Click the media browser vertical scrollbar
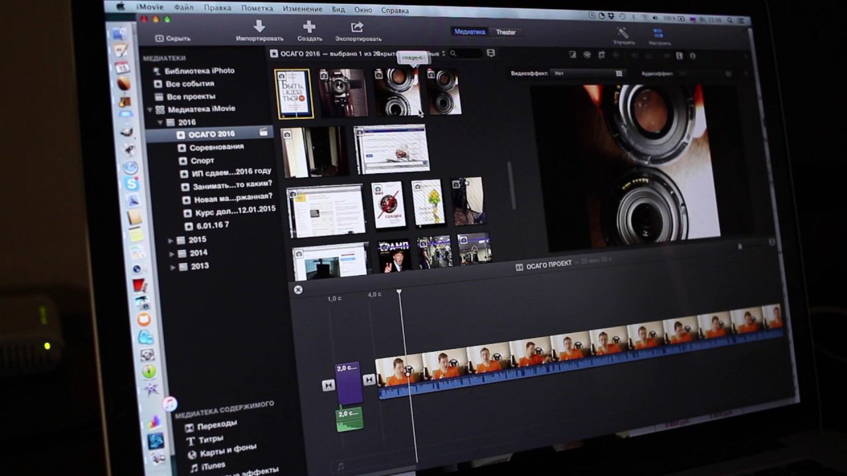847x476 pixels. point(510,184)
